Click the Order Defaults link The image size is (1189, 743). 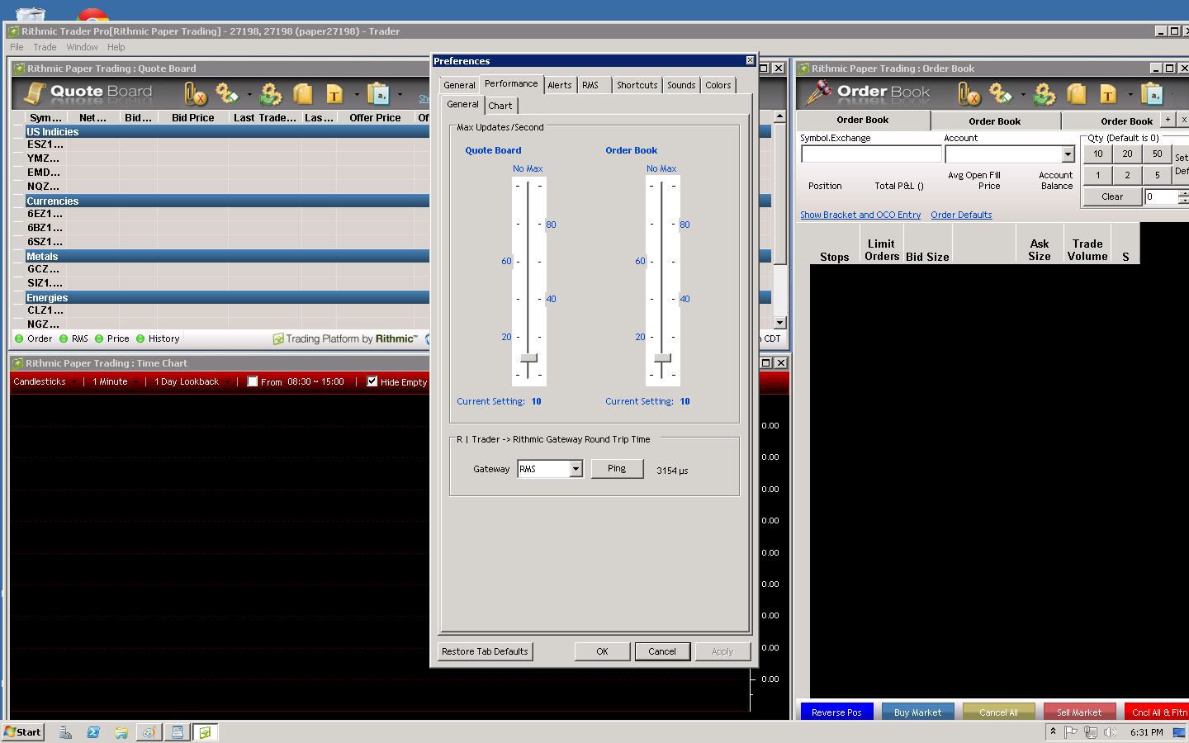point(961,215)
